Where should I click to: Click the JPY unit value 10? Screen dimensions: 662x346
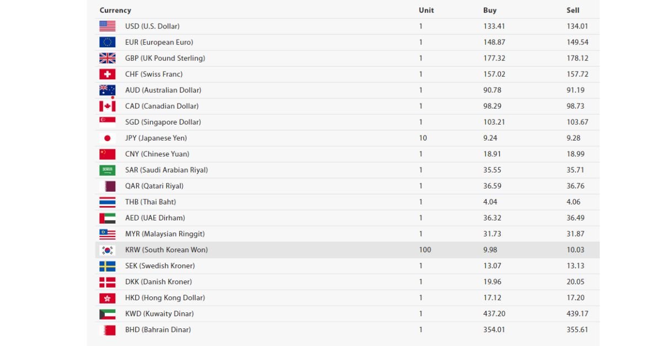point(423,138)
